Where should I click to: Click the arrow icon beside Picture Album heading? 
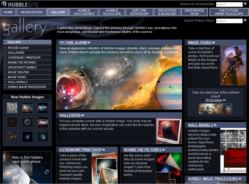[89, 43]
